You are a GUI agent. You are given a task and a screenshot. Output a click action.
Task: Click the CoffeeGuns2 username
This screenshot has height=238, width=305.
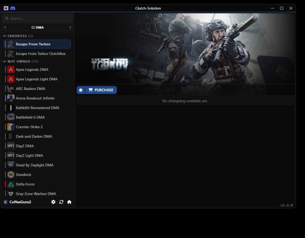[x=20, y=202]
